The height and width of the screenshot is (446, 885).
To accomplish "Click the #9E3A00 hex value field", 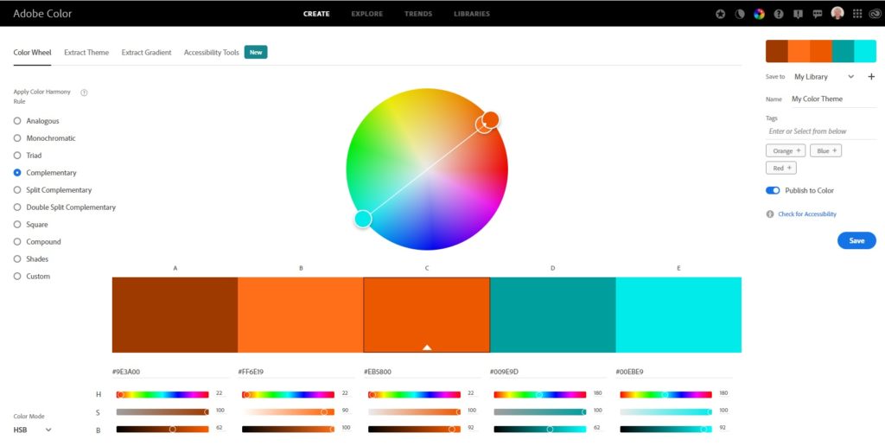I will [x=169, y=372].
